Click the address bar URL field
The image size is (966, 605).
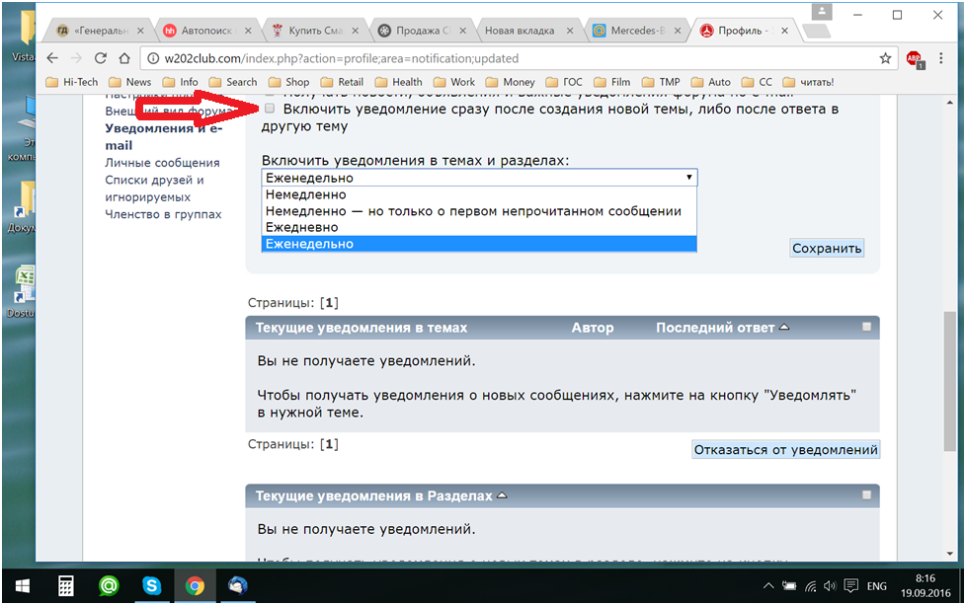pyautogui.click(x=518, y=58)
